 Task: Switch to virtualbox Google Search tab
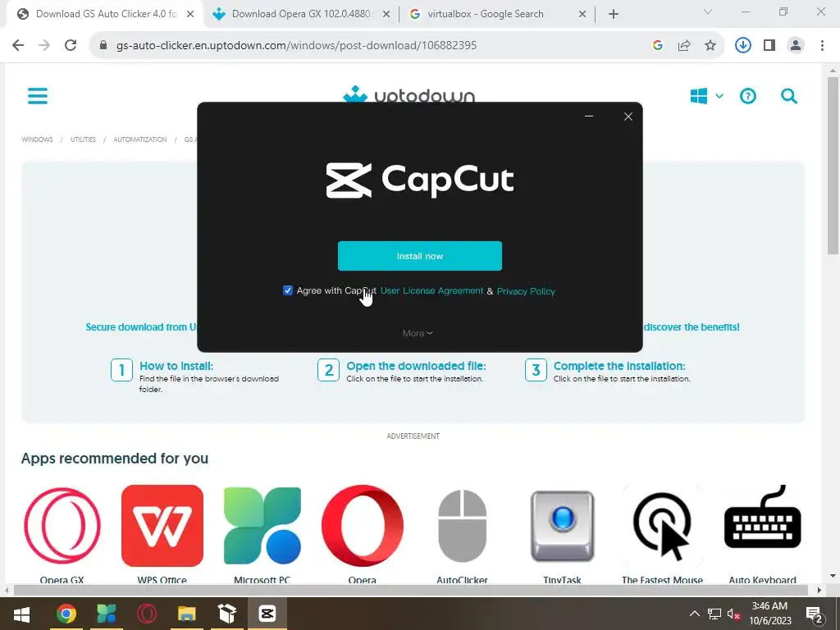[486, 14]
